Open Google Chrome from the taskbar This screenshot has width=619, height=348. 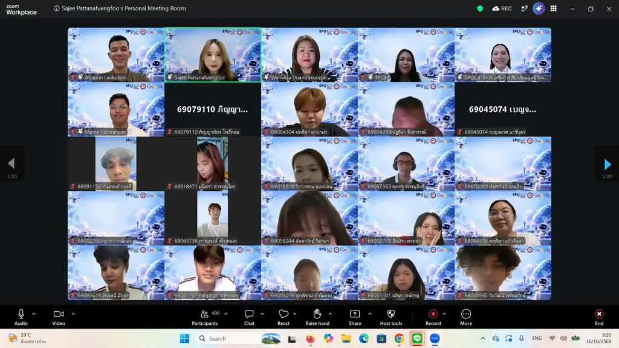(399, 338)
